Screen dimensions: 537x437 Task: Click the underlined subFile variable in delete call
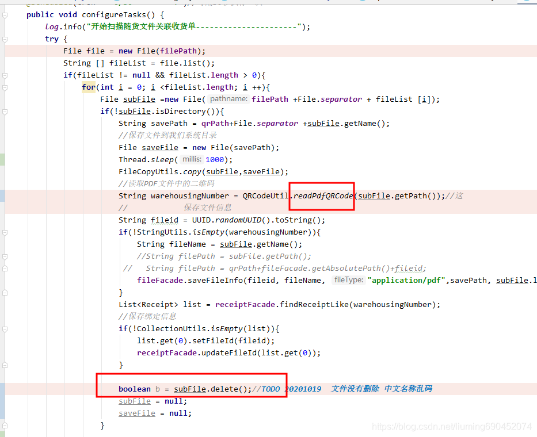point(189,389)
